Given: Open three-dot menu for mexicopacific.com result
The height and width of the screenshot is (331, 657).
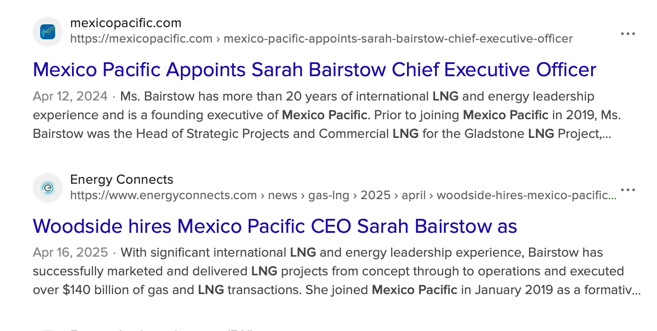Looking at the screenshot, I should 628,34.
